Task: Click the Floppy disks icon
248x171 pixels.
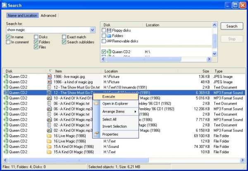Action: 109,30
